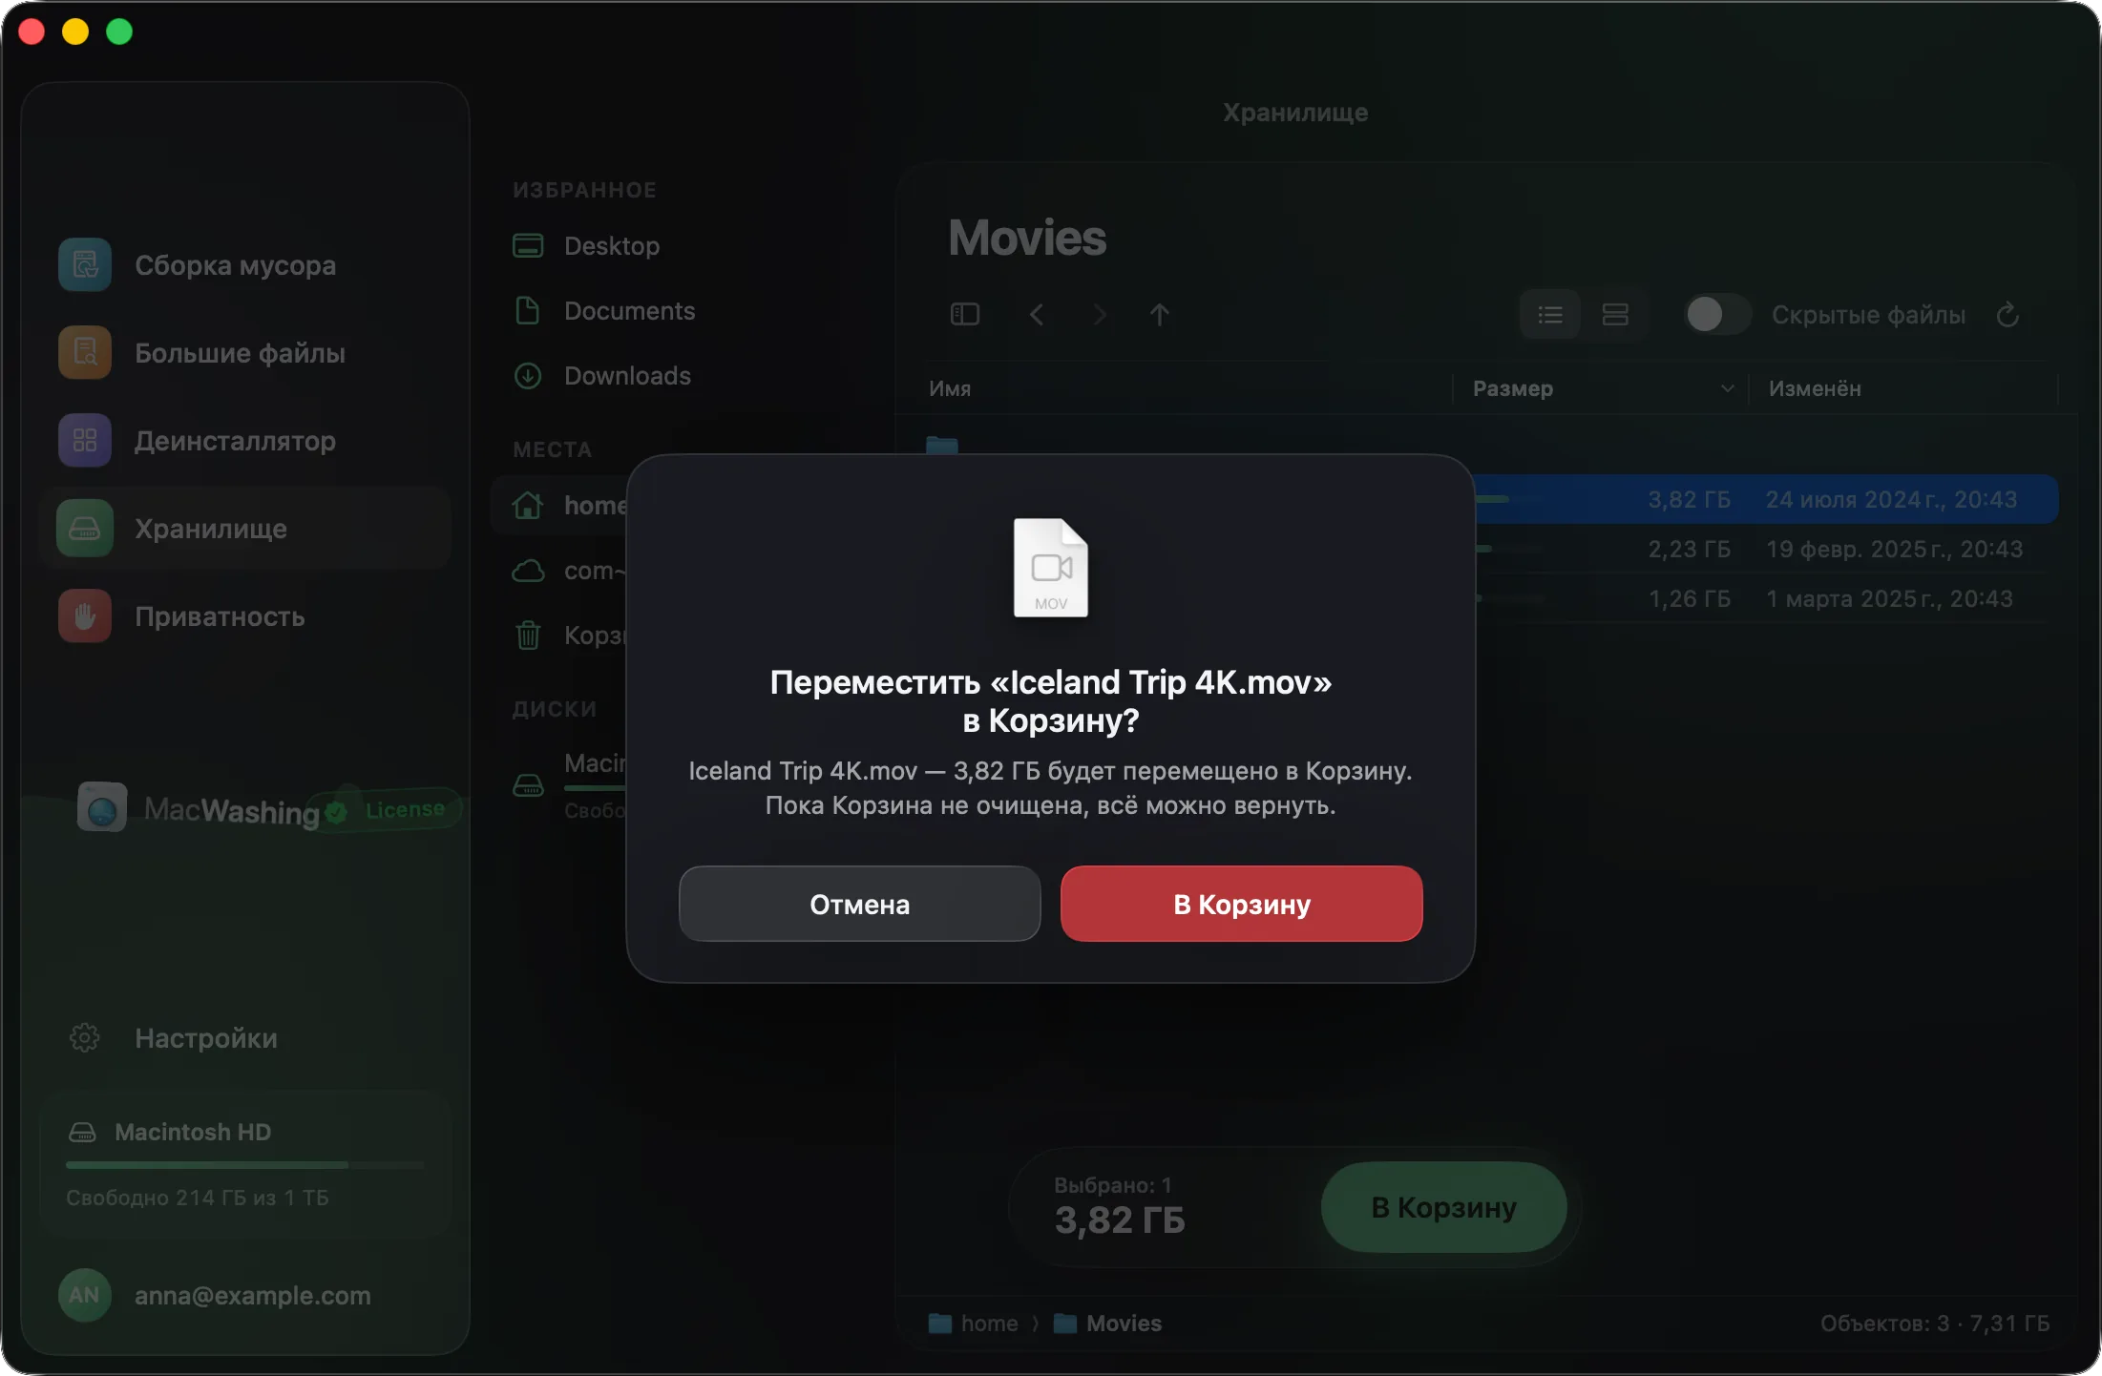Click the MacWashing app logo icon
Image resolution: width=2102 pixels, height=1376 pixels.
[102, 807]
